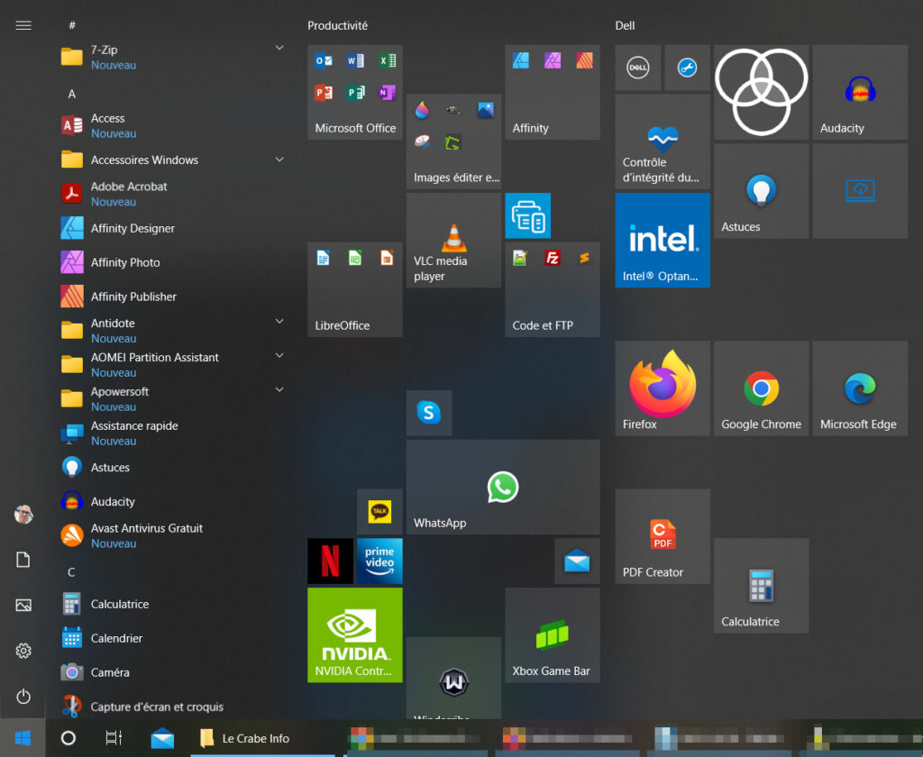Open the Astuces tile
Image resolution: width=923 pixels, height=757 pixels.
pyautogui.click(x=761, y=191)
